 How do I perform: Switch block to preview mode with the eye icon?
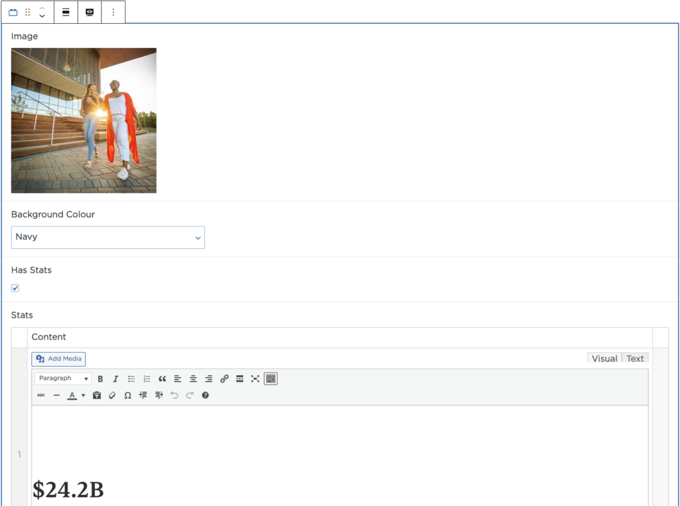(x=90, y=12)
